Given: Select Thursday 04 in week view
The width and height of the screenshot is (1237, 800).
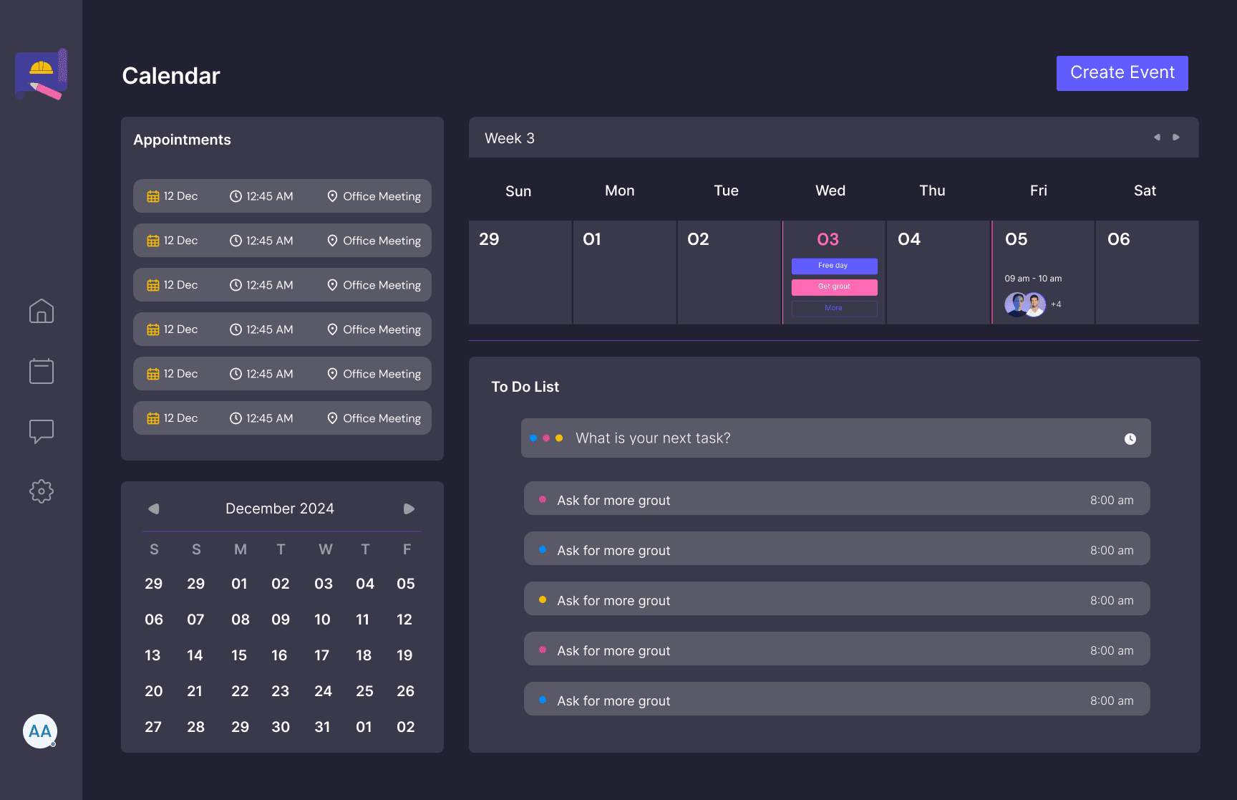Looking at the screenshot, I should (938, 272).
